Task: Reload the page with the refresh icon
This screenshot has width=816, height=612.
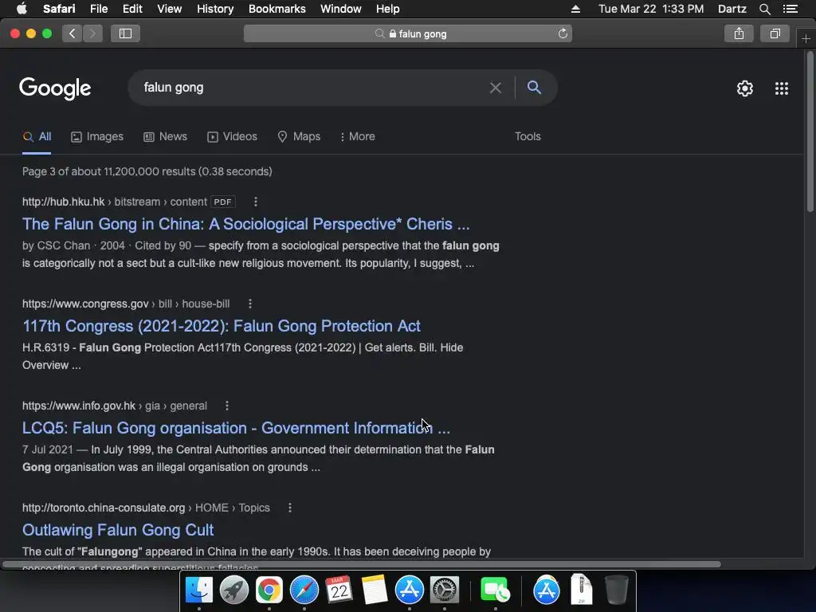Action: [563, 33]
